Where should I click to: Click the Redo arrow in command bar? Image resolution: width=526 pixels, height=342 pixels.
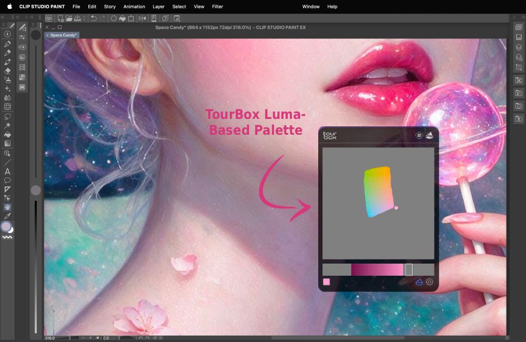tap(103, 18)
